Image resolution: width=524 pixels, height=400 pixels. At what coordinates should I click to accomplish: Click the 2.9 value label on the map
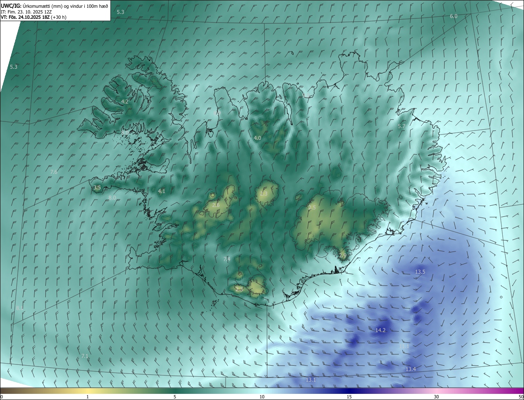(x=343, y=255)
